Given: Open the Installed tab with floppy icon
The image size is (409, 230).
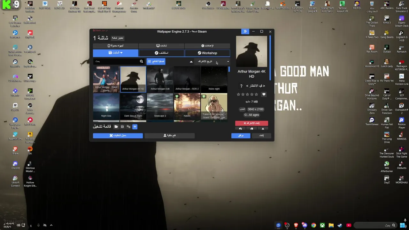Looking at the screenshot, I should click(x=116, y=53).
